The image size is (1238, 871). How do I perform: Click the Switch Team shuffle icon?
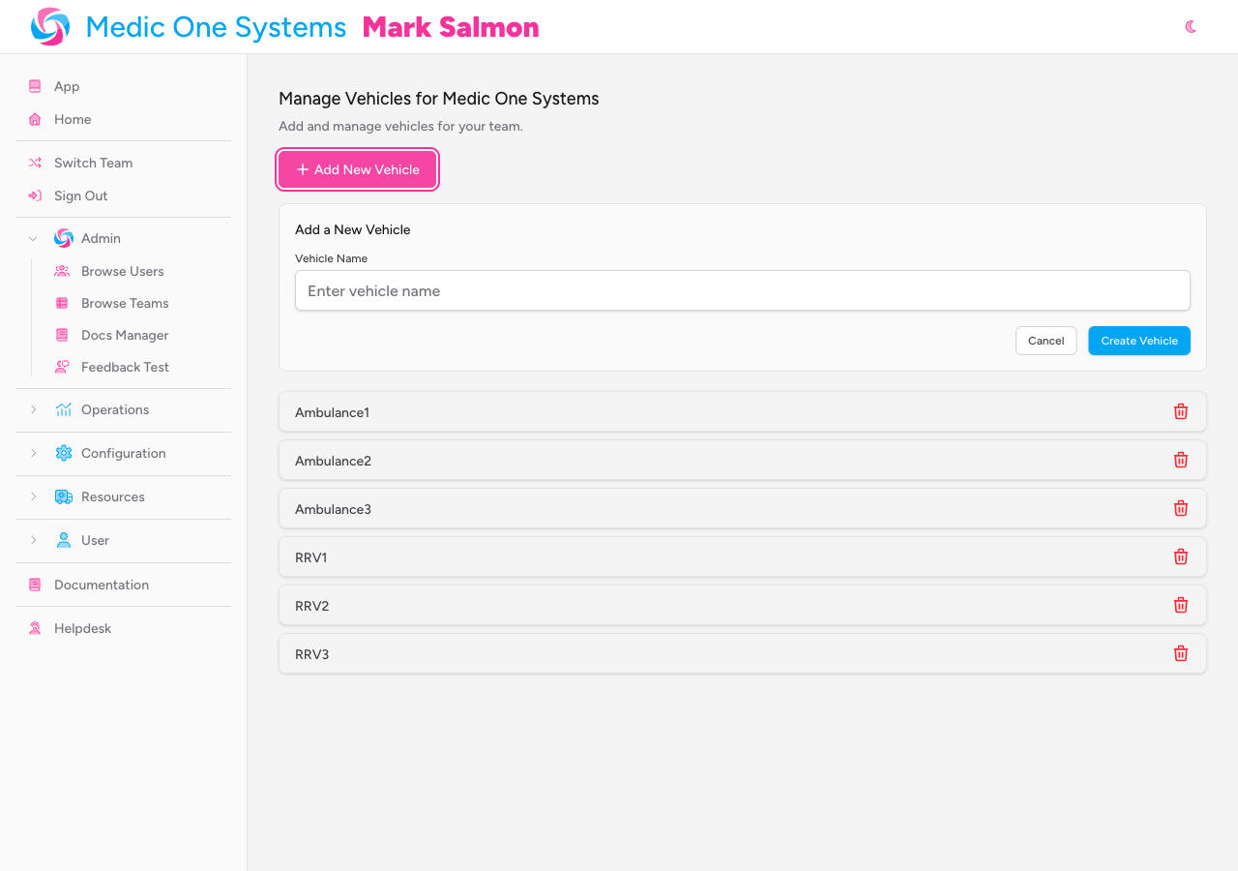pos(35,163)
